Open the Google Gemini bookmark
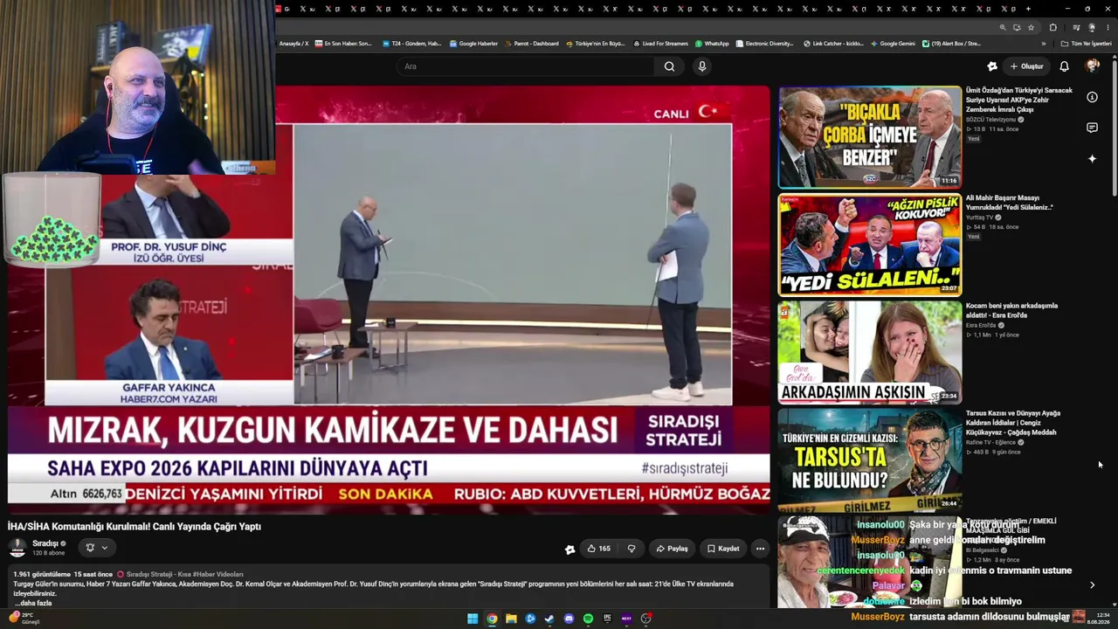The height and width of the screenshot is (629, 1118). click(893, 44)
